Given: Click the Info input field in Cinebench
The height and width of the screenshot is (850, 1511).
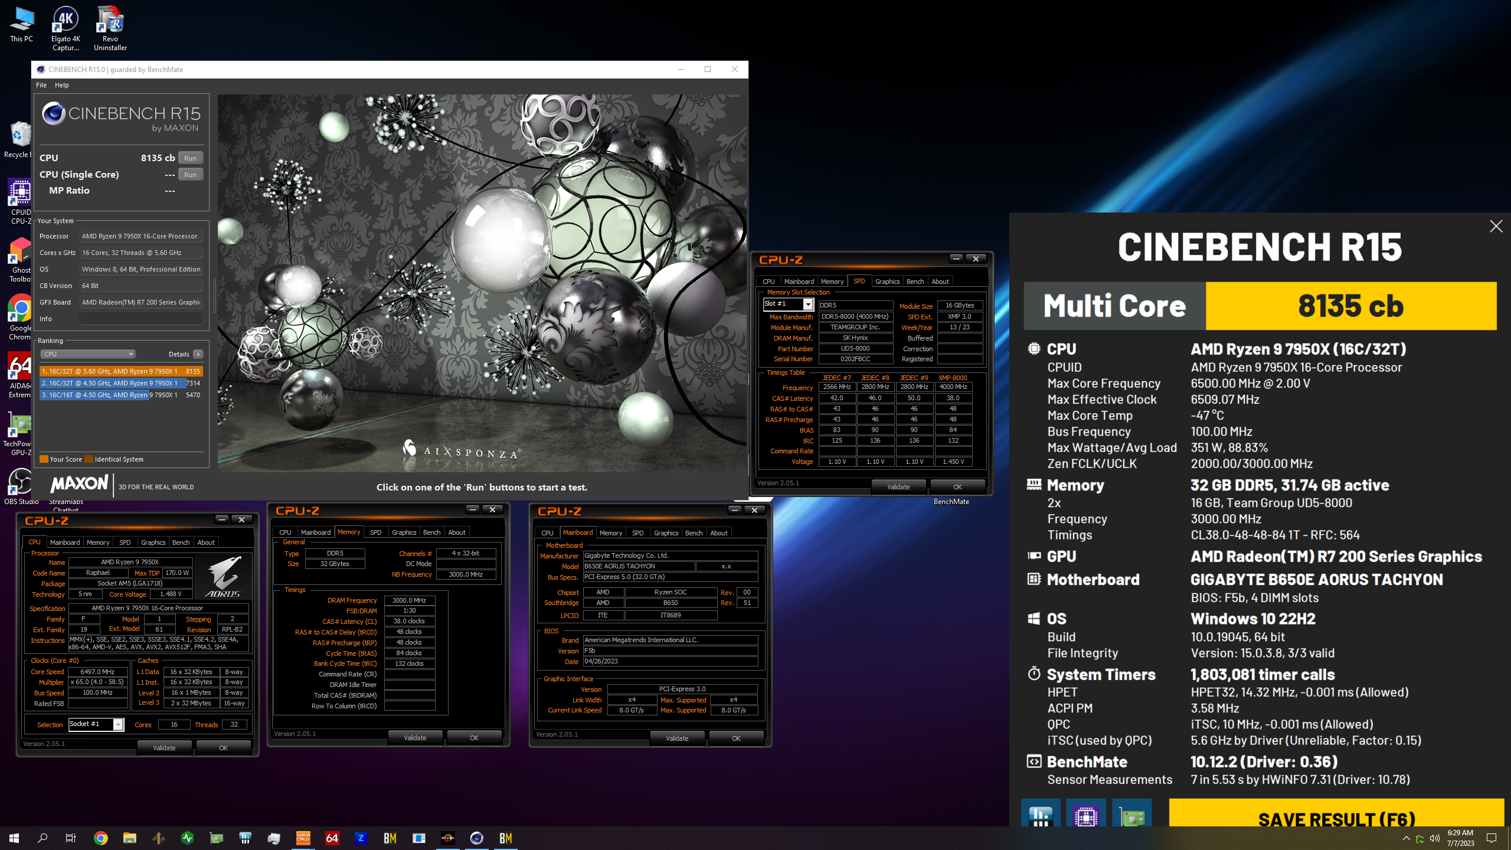Looking at the screenshot, I should [x=141, y=319].
